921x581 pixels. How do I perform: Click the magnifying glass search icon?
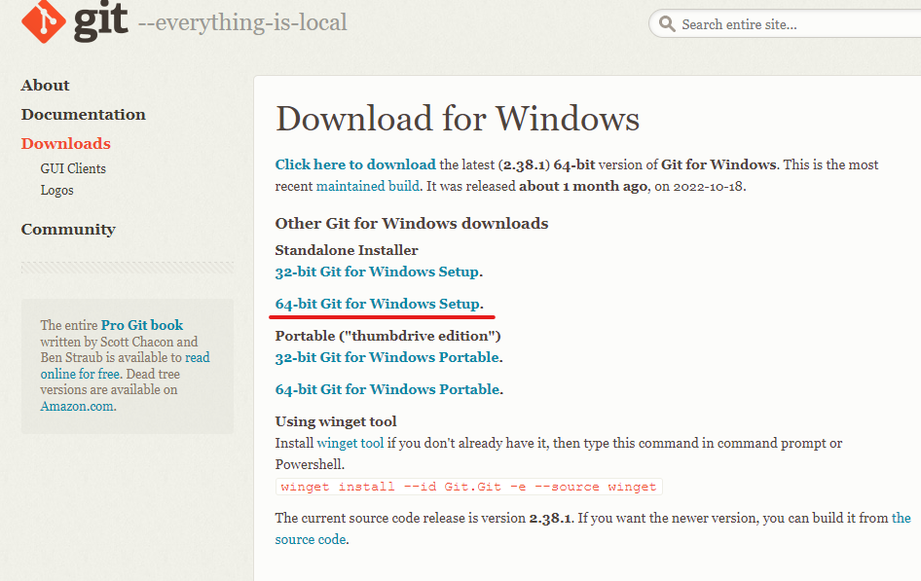point(667,24)
